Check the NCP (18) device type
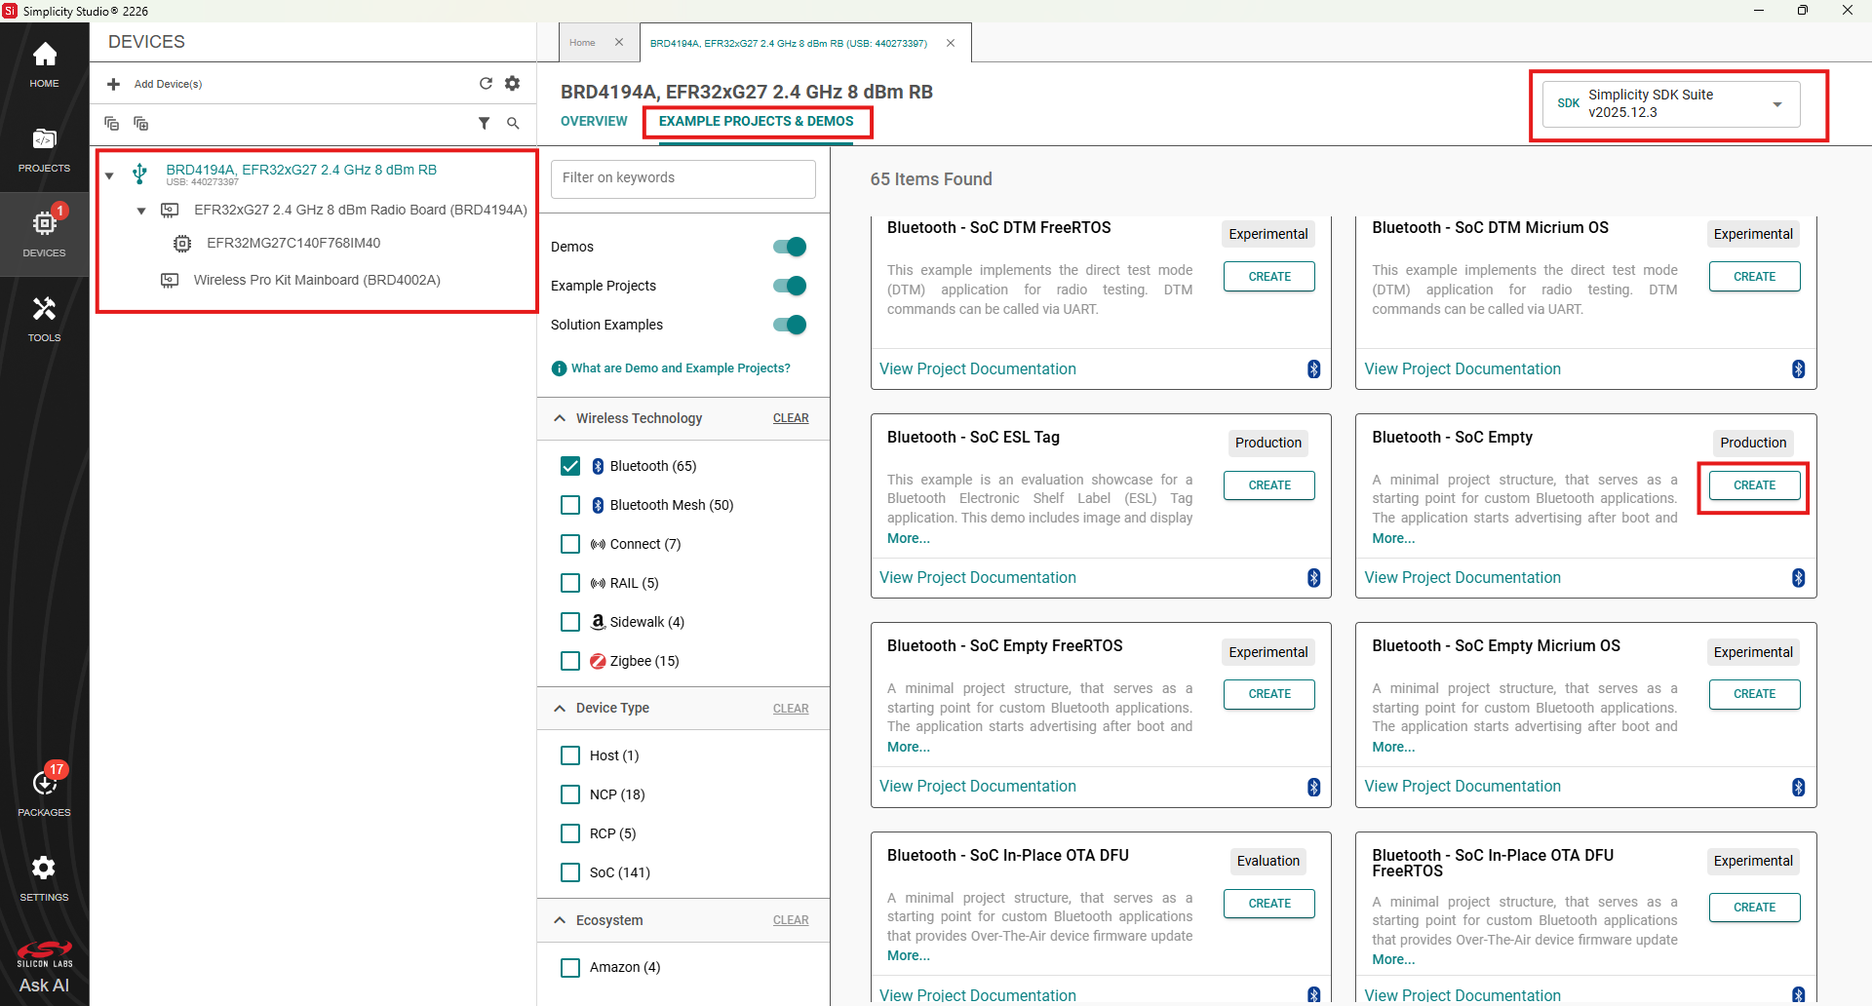Image resolution: width=1872 pixels, height=1006 pixels. pos(570,794)
